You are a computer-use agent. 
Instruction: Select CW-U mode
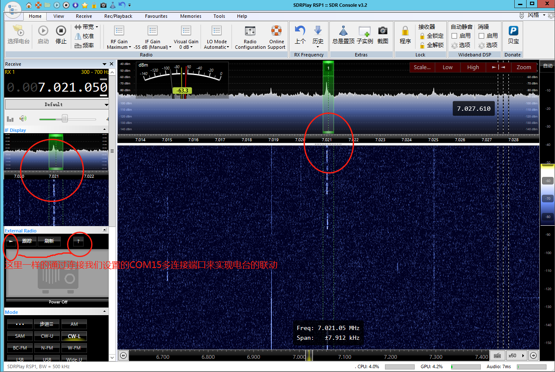(x=47, y=336)
